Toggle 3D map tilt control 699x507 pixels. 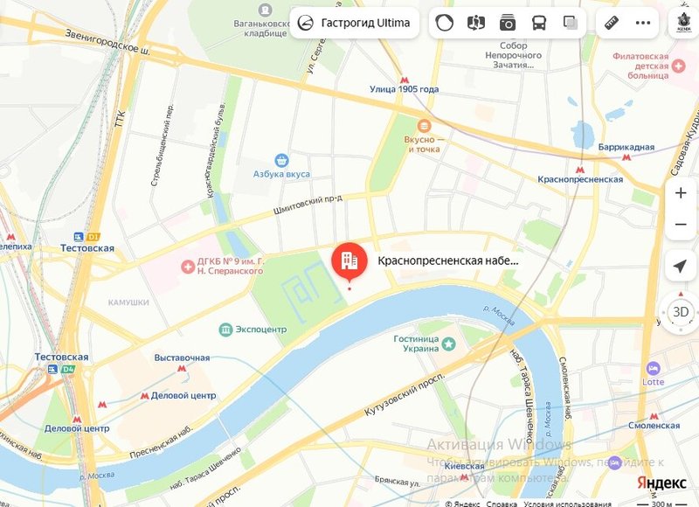pos(681,312)
